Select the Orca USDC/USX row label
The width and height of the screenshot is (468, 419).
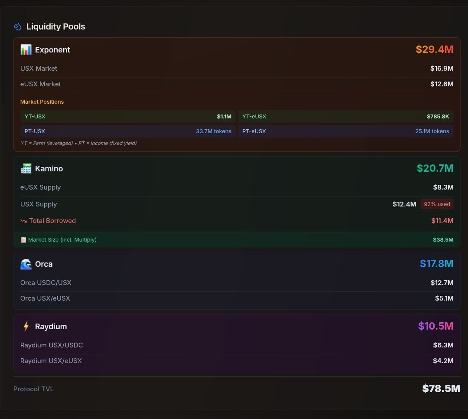[45, 283]
